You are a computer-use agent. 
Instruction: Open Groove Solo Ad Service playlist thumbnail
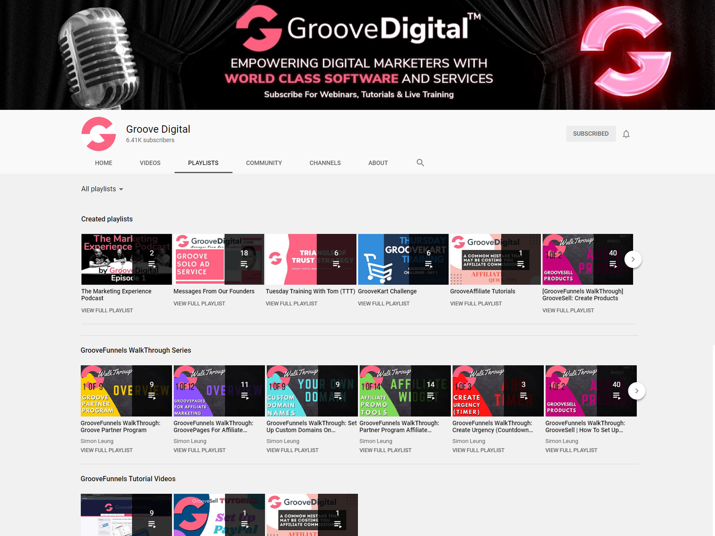219,259
